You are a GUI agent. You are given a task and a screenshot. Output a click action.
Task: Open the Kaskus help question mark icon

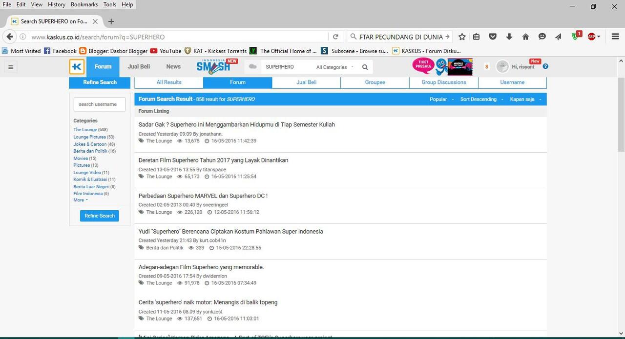545,66
